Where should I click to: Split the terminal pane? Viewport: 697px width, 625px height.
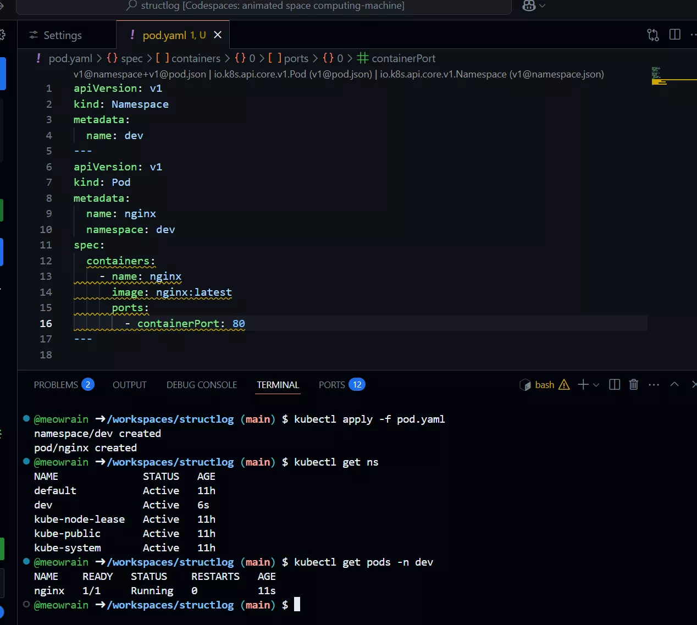pos(615,385)
